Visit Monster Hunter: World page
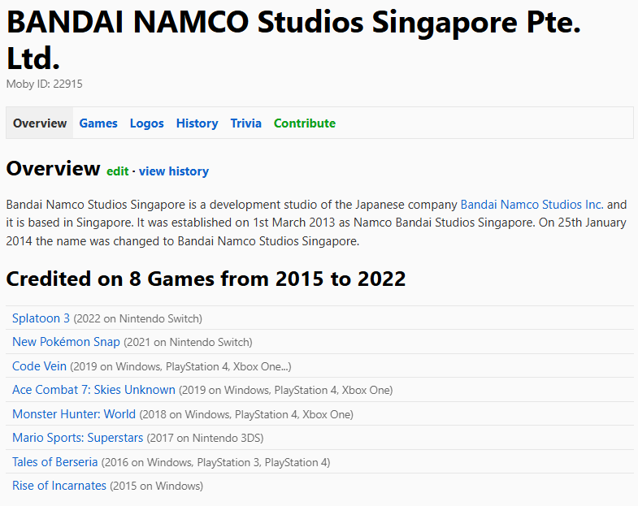The height and width of the screenshot is (506, 638). coord(74,414)
